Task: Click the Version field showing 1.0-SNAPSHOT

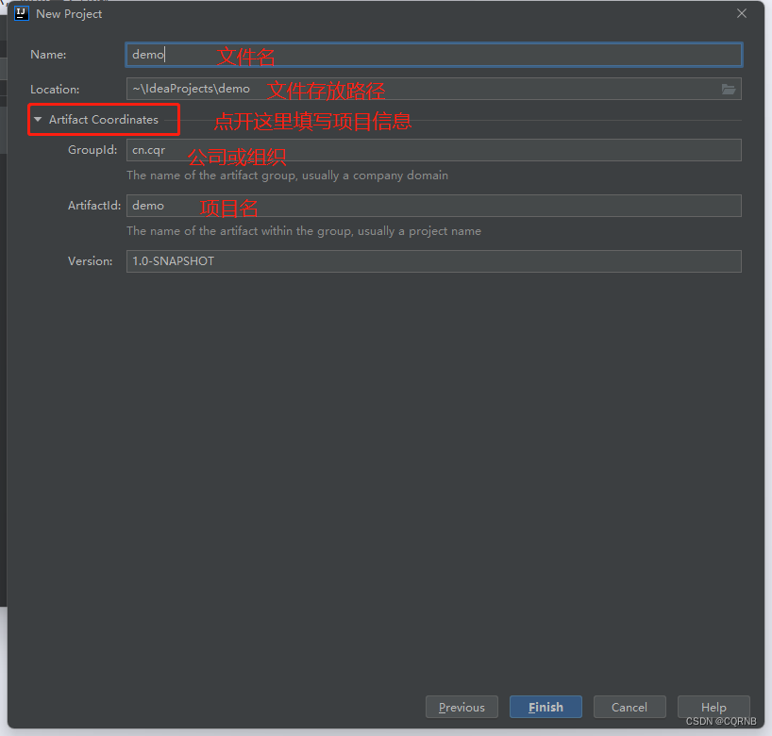Action: [x=434, y=261]
